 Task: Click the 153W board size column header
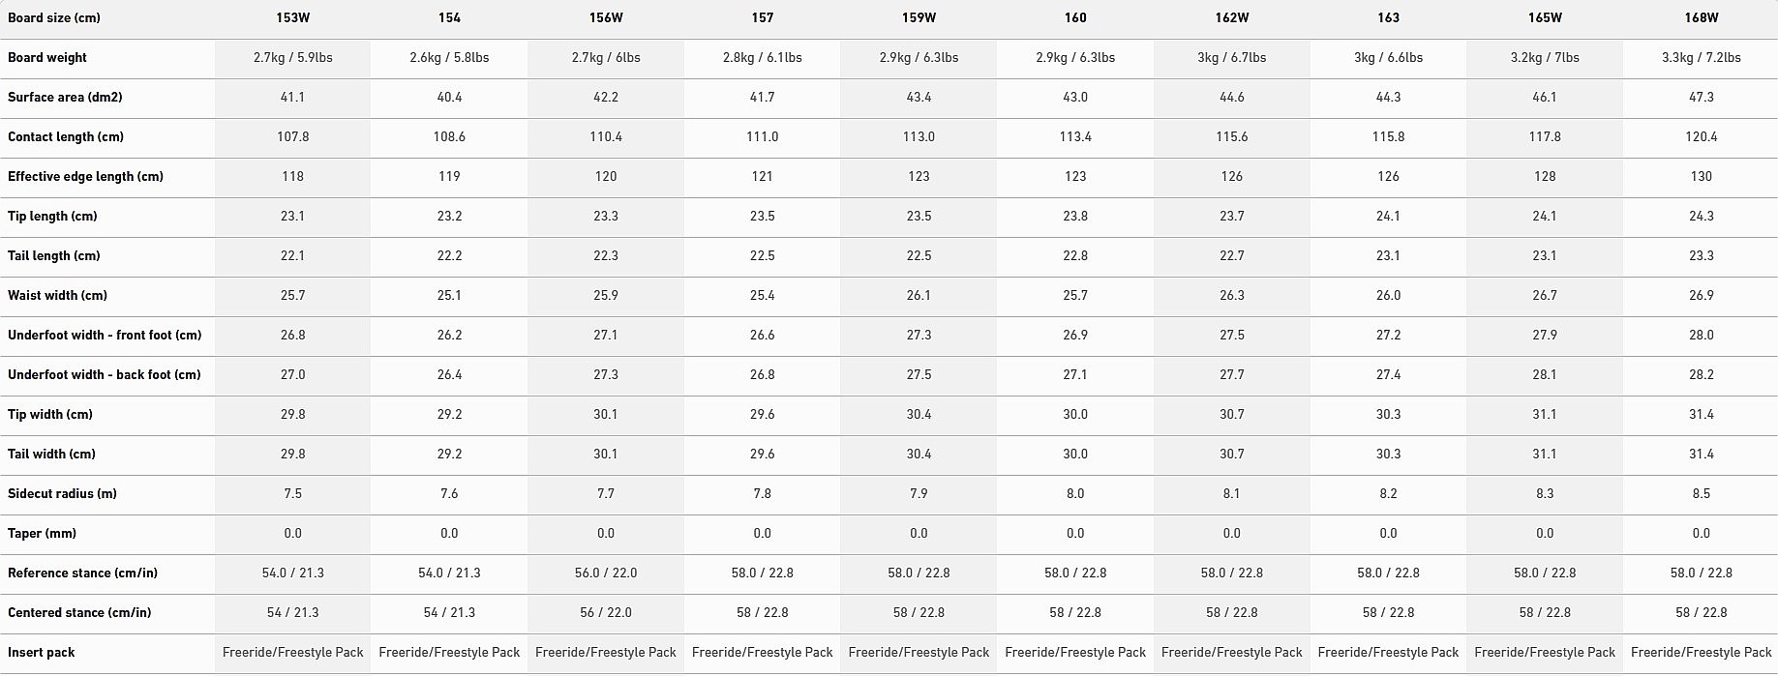[293, 17]
